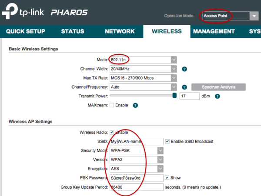This screenshot has width=261, height=196.
Task: Click the Operation Mode label
Action: [x=179, y=16]
